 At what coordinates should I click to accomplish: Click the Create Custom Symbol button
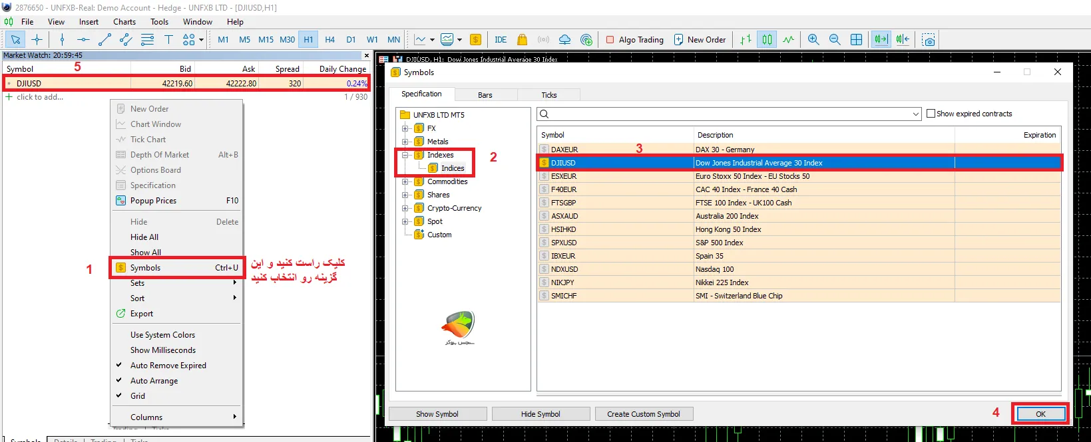(x=643, y=414)
